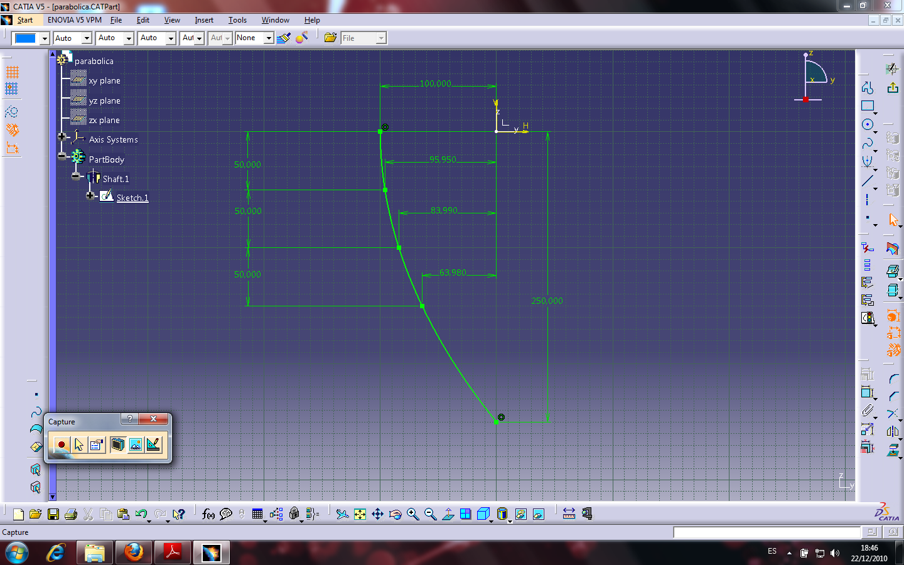Image resolution: width=904 pixels, height=565 pixels.
Task: Open the Insert menu
Action: point(204,20)
